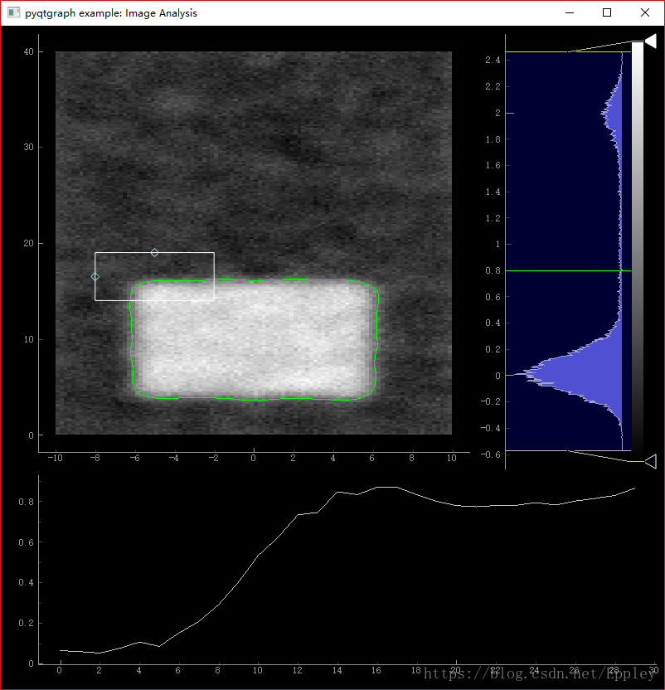This screenshot has height=690, width=665.
Task: Click the black bottom gradient tick triangle
Action: tap(650, 462)
